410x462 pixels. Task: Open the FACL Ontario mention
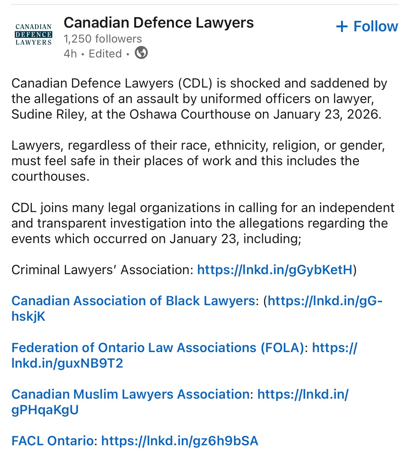click(52, 441)
